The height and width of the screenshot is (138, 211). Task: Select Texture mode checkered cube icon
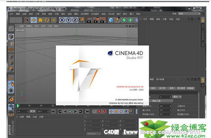click(11, 43)
